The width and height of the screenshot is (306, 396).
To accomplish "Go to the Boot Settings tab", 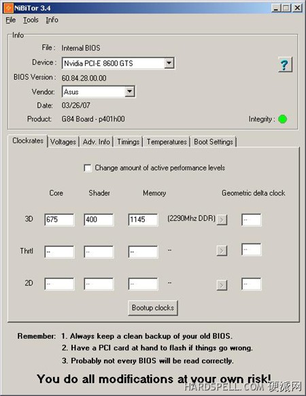I will 214,142.
